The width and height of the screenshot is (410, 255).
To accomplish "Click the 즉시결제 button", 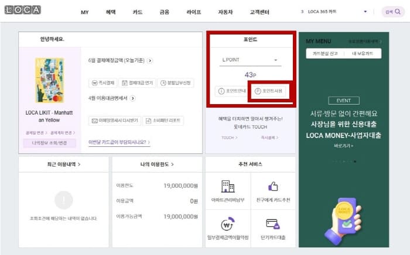I will pyautogui.click(x=102, y=83).
